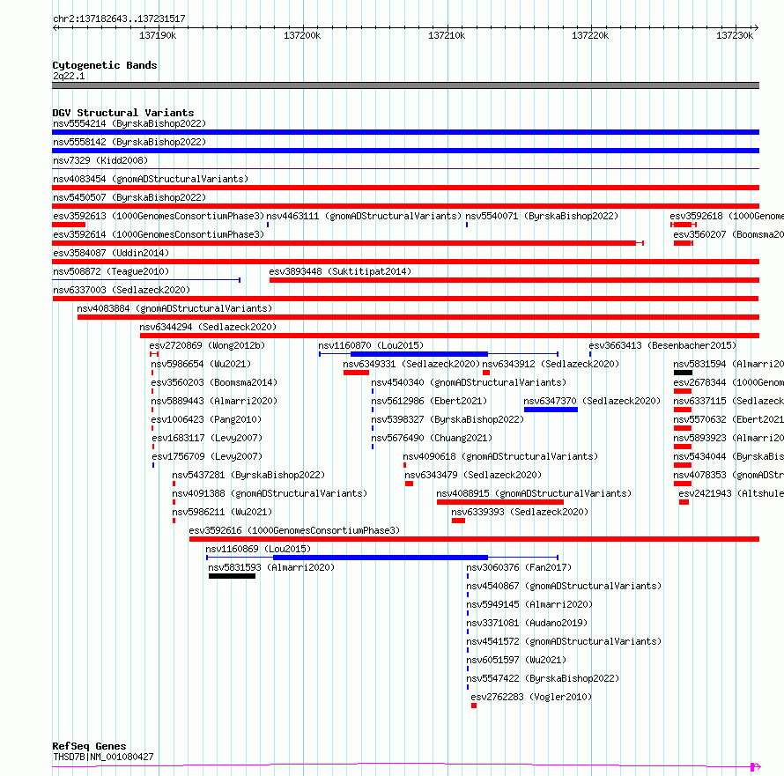Open nsv4091388 gnomAD structural variant
Image resolution: width=784 pixels, height=776 pixels.
tap(270, 493)
